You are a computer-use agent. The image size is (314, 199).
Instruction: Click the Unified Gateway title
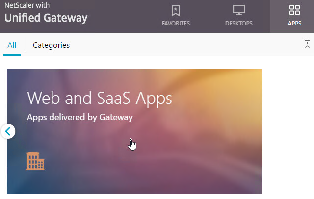click(x=46, y=18)
